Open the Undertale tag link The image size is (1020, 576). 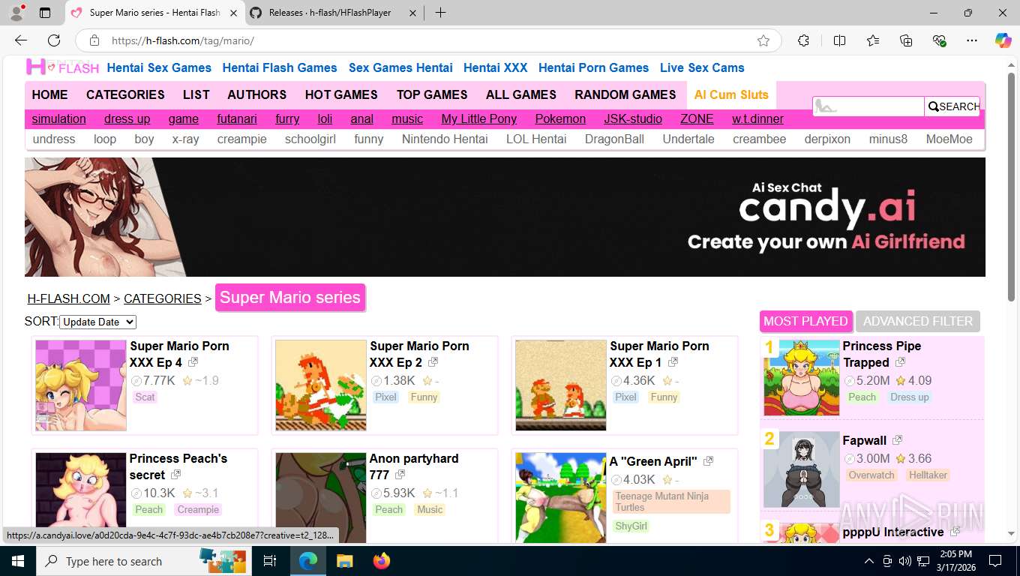pos(688,139)
